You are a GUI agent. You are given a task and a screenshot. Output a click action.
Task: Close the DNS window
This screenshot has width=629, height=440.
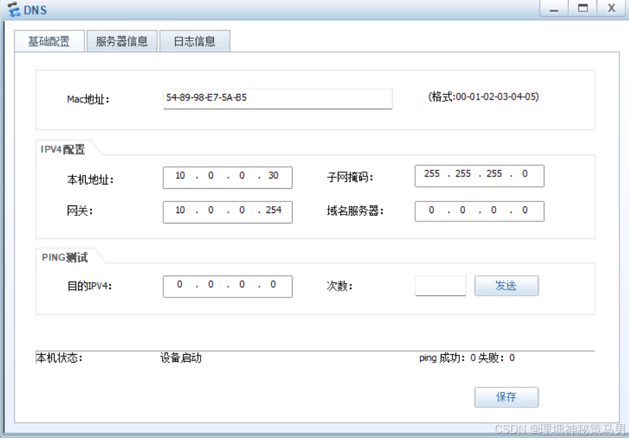[x=611, y=8]
